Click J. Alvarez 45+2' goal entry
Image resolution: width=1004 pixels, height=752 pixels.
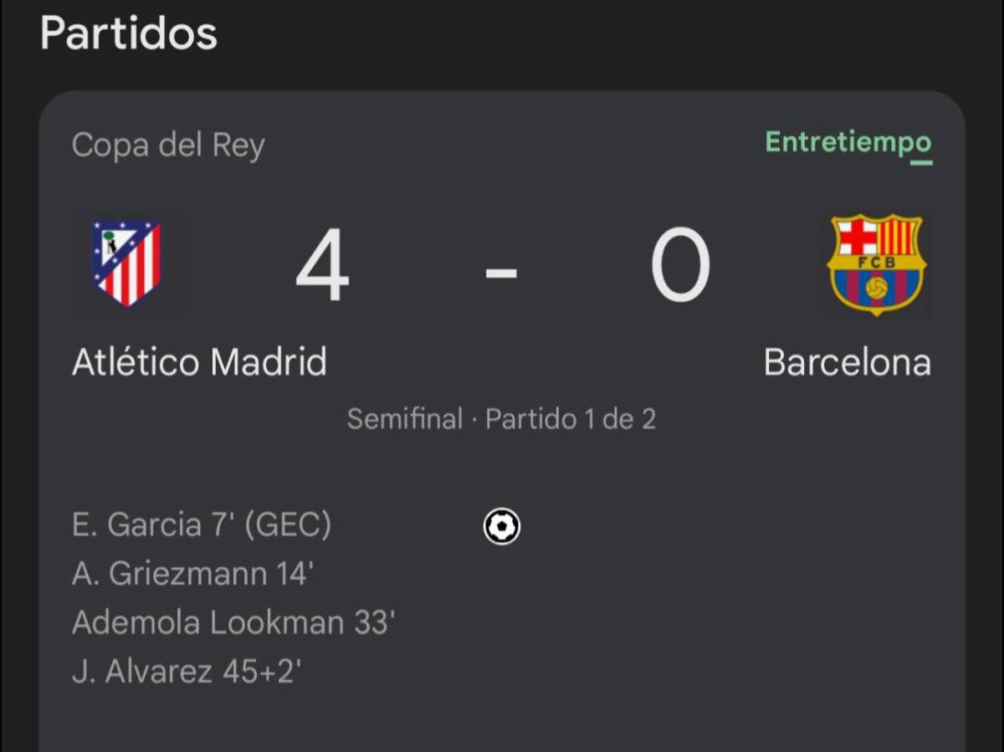[187, 671]
